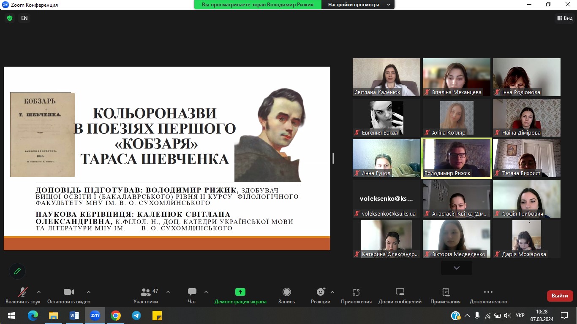Start Демонстрация экрана screen sharing

[240, 295]
